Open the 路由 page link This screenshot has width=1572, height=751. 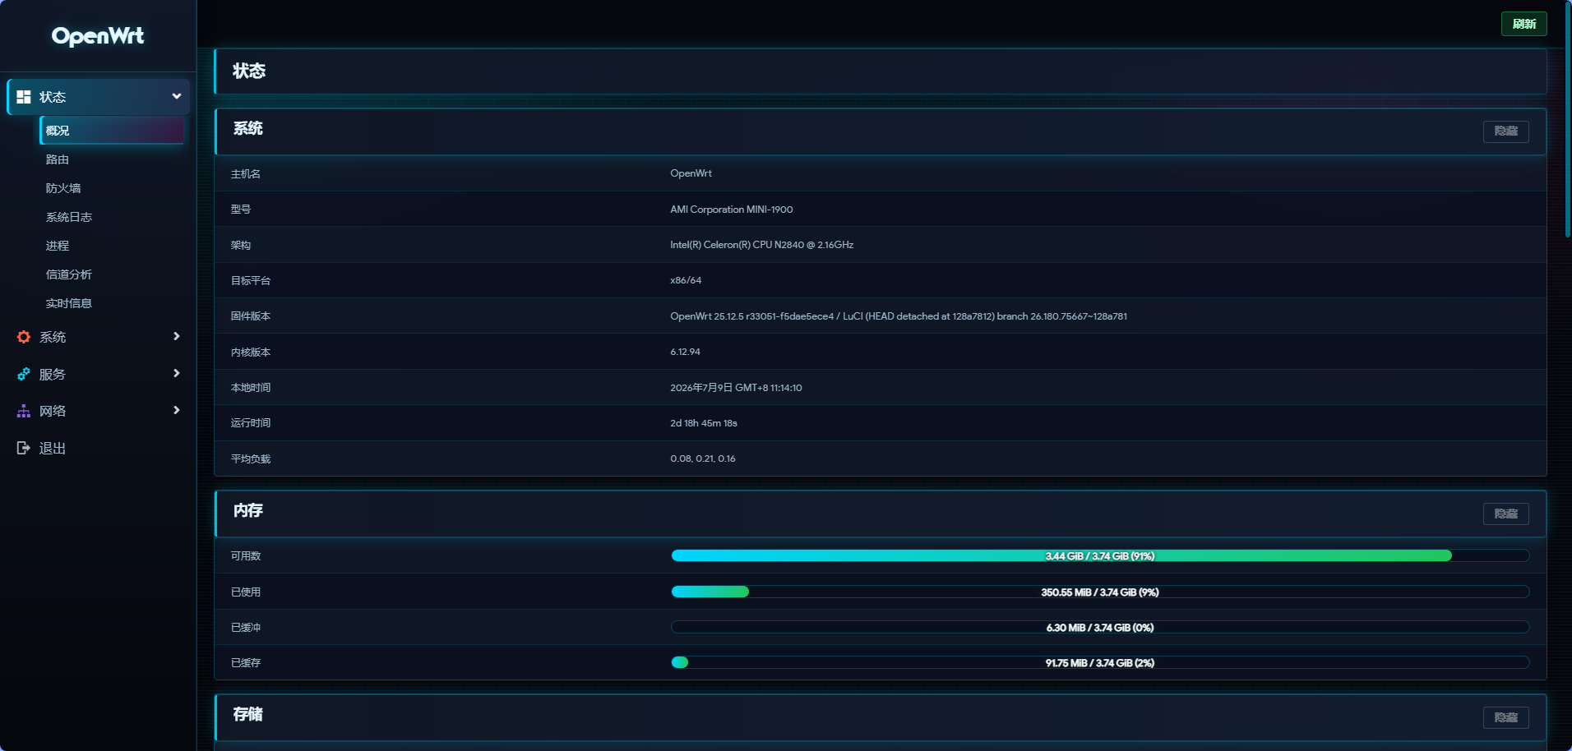(58, 159)
